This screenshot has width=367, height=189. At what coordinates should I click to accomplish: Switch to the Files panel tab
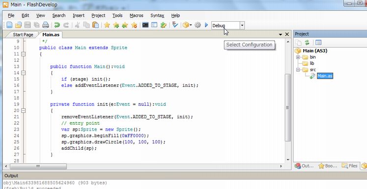349,166
